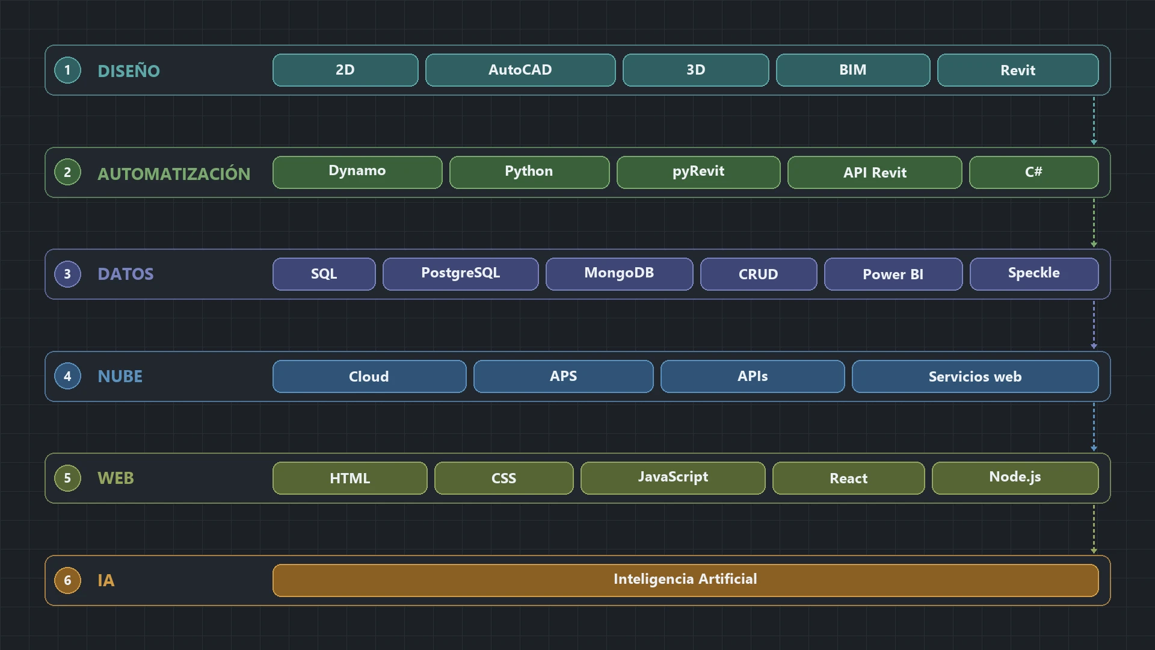The width and height of the screenshot is (1155, 650).
Task: Select the DISEÑO row heading
Action: (129, 70)
